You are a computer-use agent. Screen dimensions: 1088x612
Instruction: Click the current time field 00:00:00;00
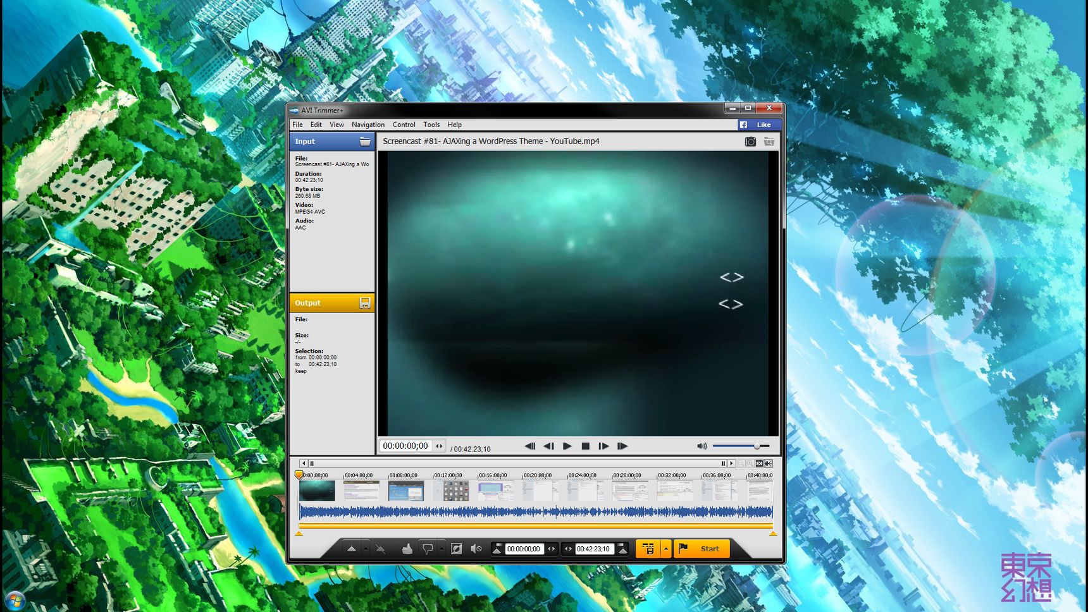tap(405, 446)
